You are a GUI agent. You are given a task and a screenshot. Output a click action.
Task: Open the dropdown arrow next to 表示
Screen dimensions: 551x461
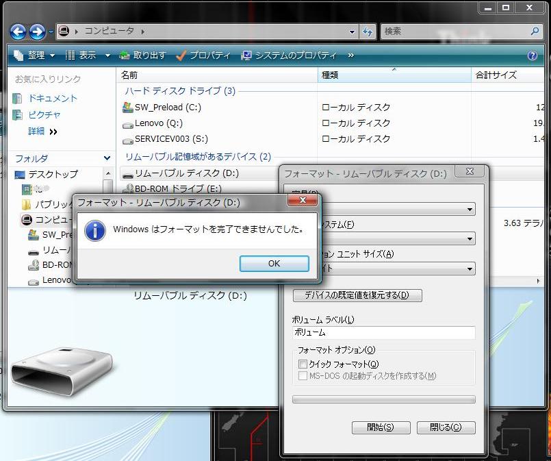[x=107, y=55]
